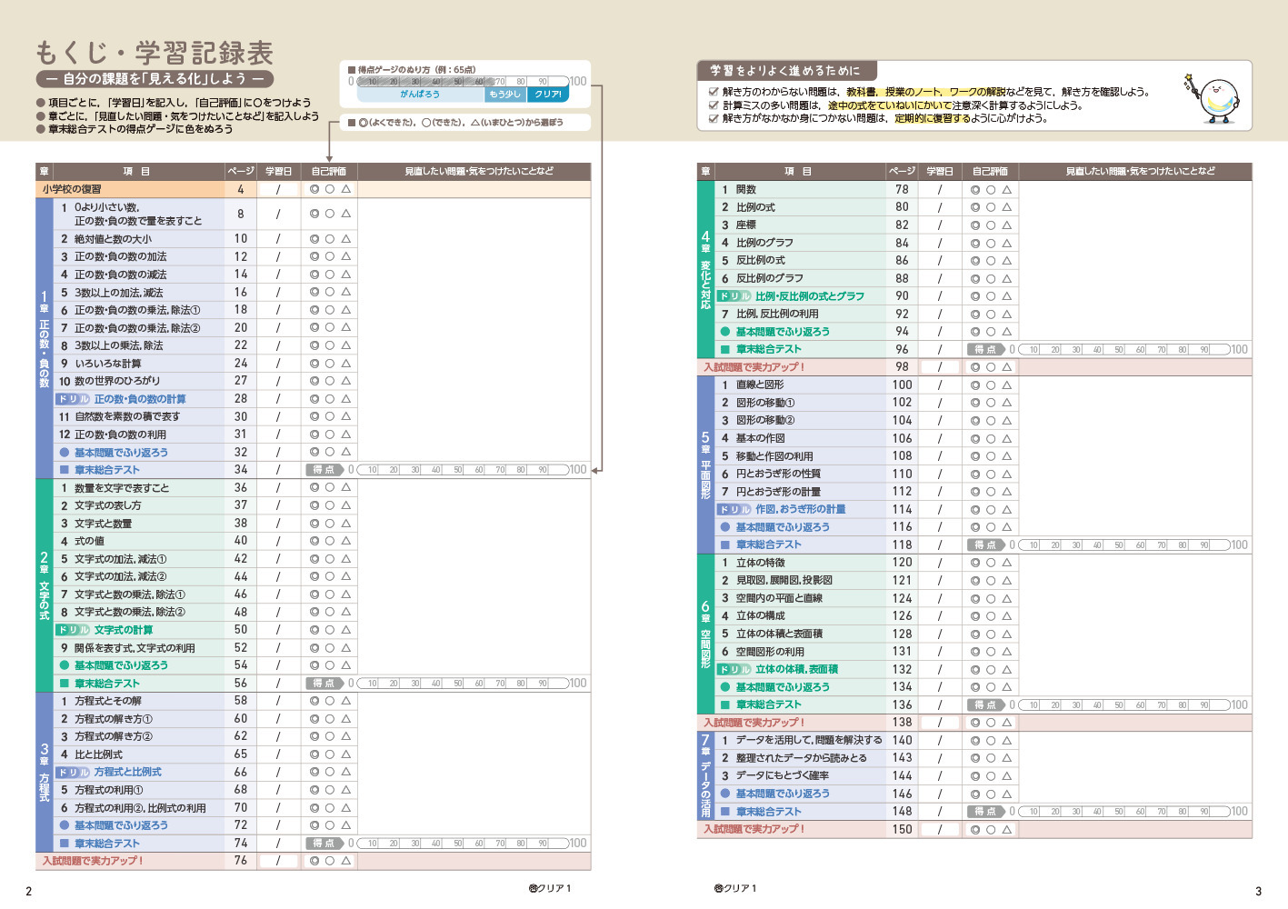Screen dimensions: 1288x909
Task: Click the ドリル badge beside 立体の体積, 表面積
Action: point(734,670)
